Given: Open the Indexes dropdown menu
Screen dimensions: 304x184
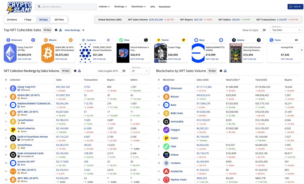Looking at the screenshot, I should pyautogui.click(x=104, y=7).
